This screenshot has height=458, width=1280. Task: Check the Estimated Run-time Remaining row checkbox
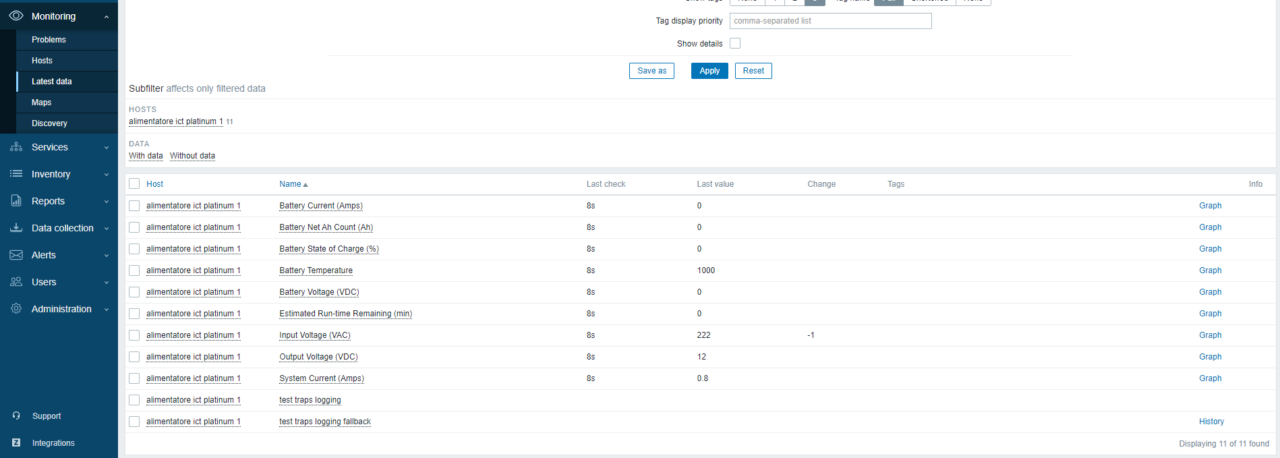click(x=134, y=314)
